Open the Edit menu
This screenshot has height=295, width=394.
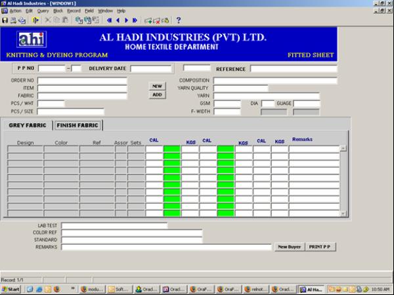pyautogui.click(x=29, y=10)
